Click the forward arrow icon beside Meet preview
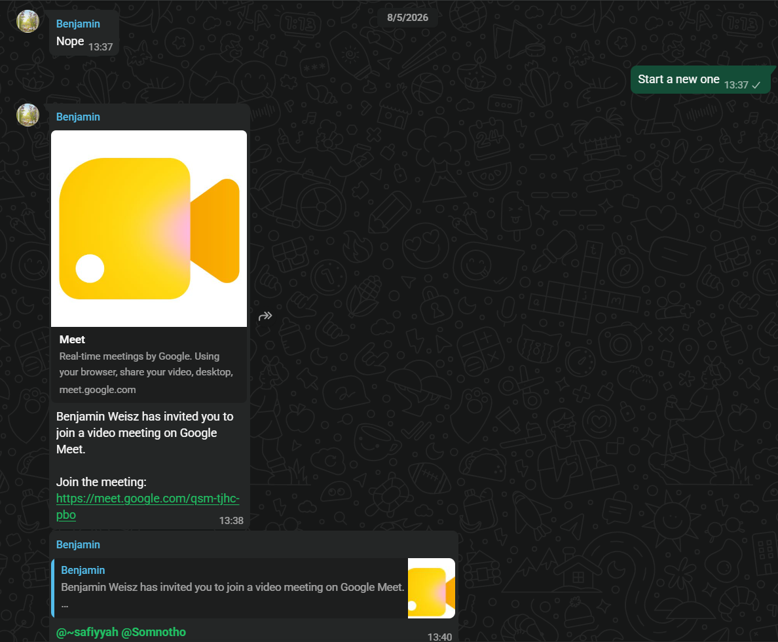This screenshot has width=778, height=642. tap(265, 316)
